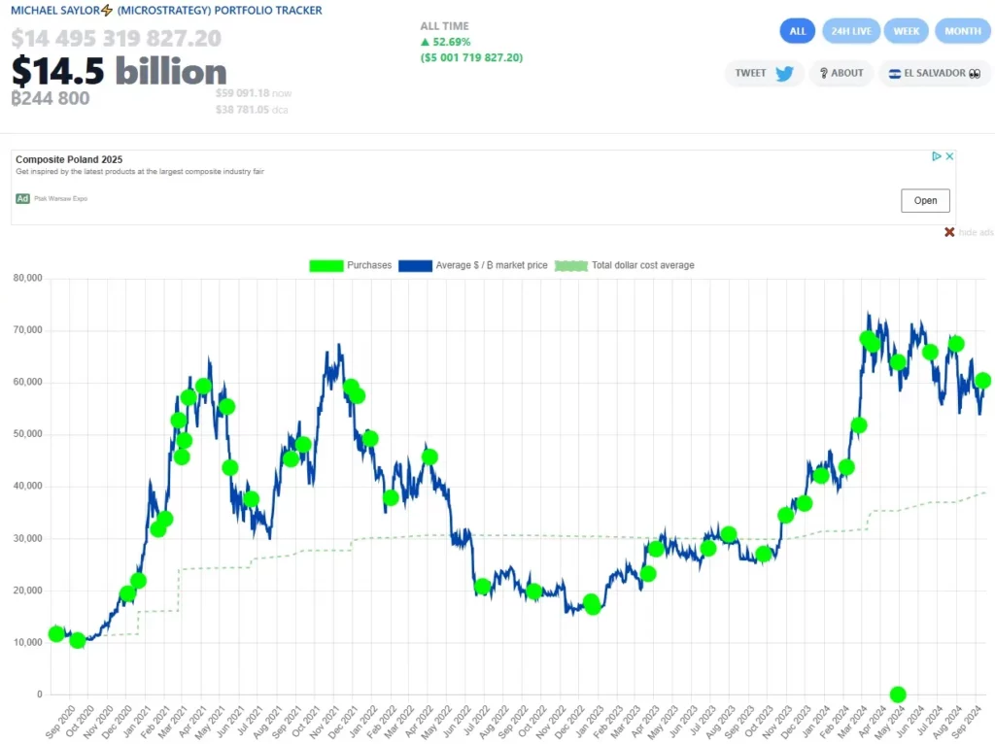Close the ad with the X icon

pyautogui.click(x=949, y=156)
